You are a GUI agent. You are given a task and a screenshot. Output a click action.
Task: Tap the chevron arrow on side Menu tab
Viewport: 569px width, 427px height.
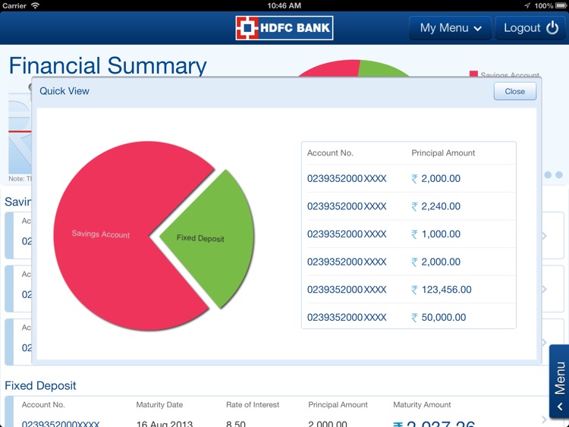(560, 407)
